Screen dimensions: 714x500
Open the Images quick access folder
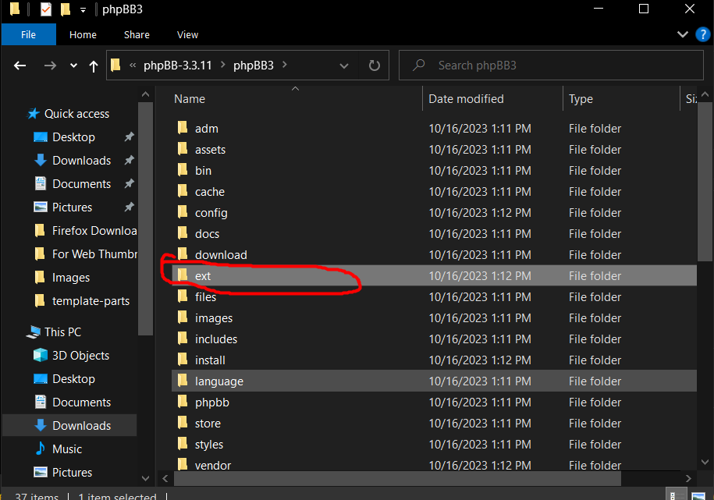(70, 278)
